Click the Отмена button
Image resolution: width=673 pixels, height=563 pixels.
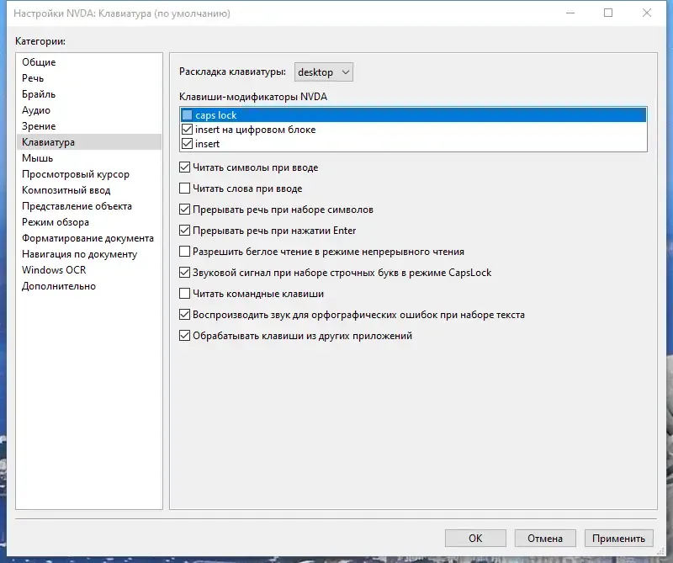[x=545, y=538]
